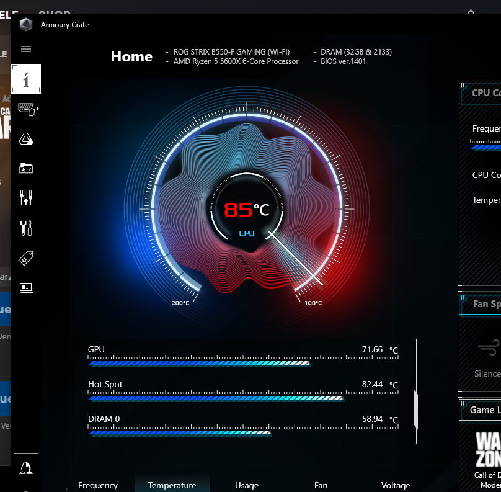Click the Armoury Crate logo icon

pyautogui.click(x=26, y=24)
